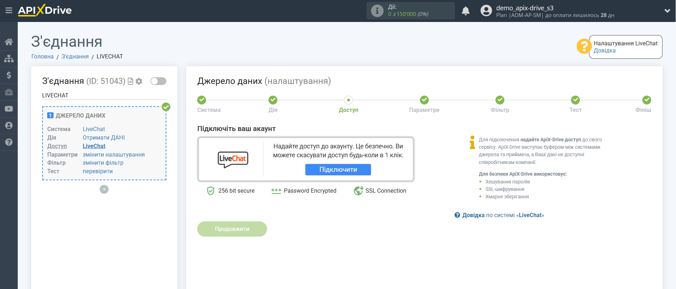Expand the account dropdown chevron
The width and height of the screenshot is (676, 289).
click(x=667, y=11)
